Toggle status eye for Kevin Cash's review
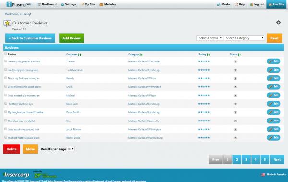288x182 pixels. point(235,104)
